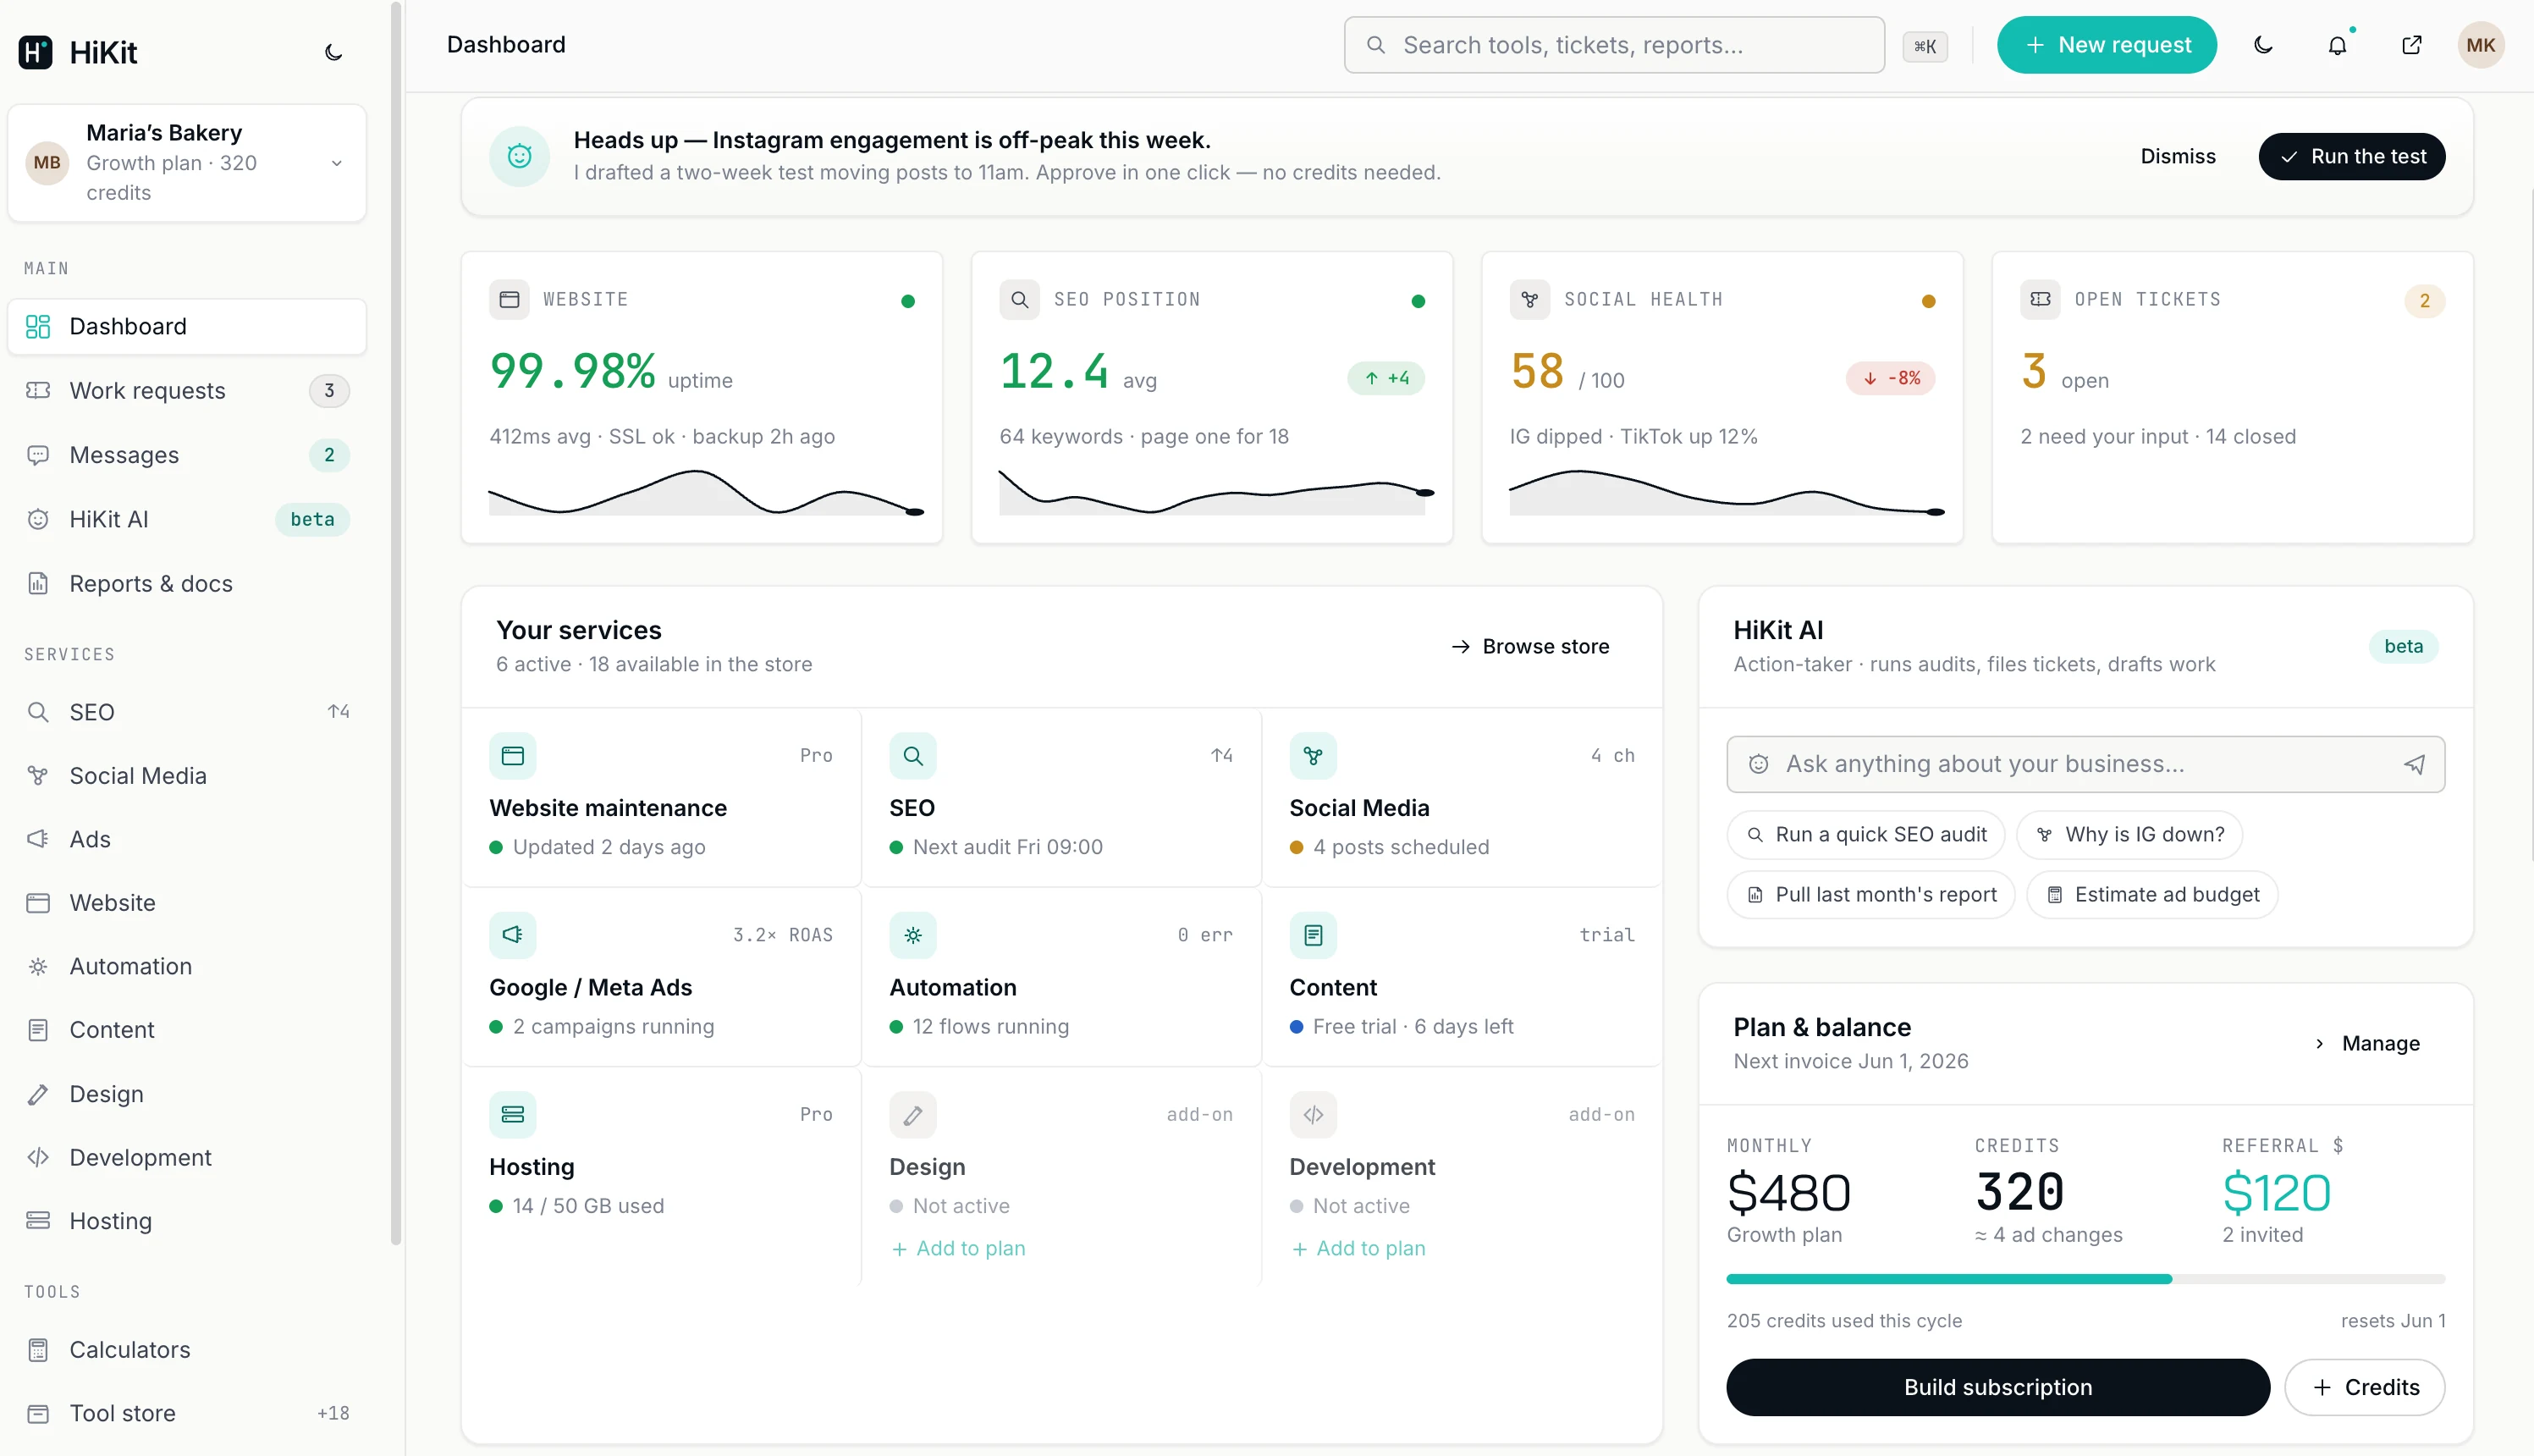Open the Google / Meta Ads card icon
Screen dimensions: 2534x1456
[513, 935]
